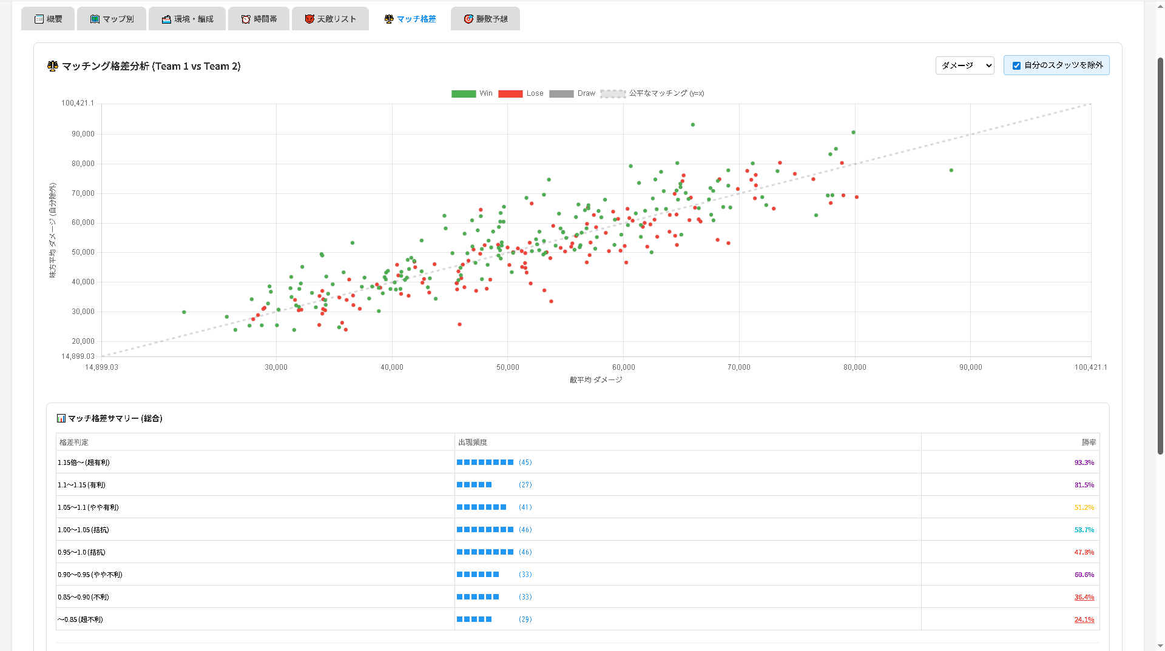Click the icon on 環境・編成 tab
Image resolution: width=1165 pixels, height=651 pixels.
coord(166,19)
